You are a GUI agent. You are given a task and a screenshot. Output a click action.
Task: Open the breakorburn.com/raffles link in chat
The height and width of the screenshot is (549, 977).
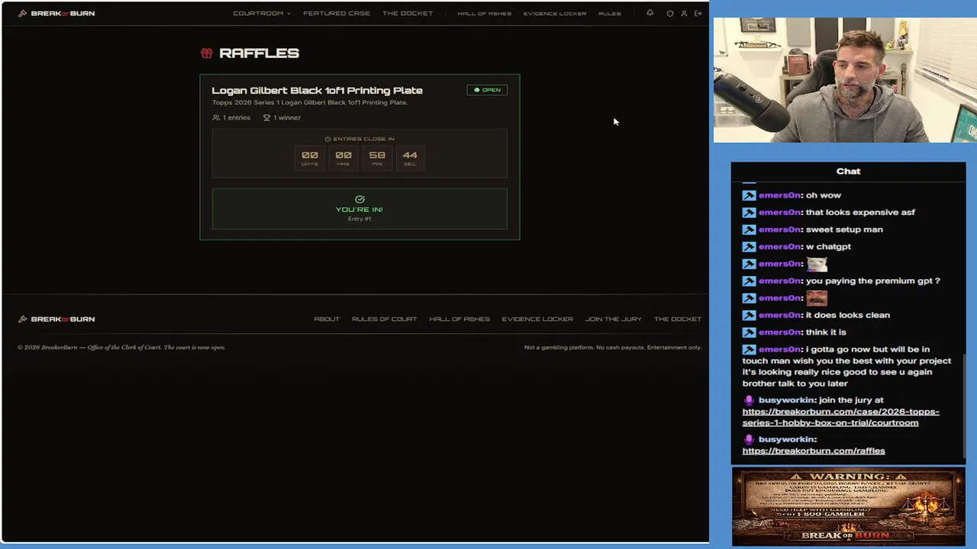click(814, 451)
